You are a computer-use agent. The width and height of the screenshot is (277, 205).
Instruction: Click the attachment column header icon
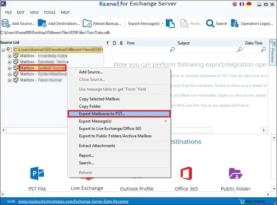pyautogui.click(x=121, y=43)
